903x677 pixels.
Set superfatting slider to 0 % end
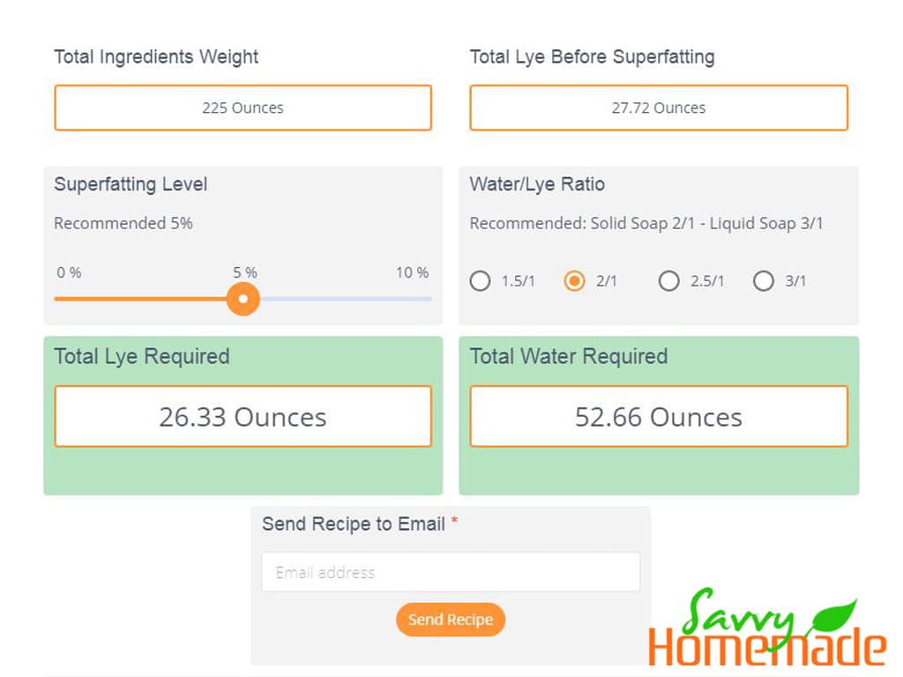click(x=56, y=299)
